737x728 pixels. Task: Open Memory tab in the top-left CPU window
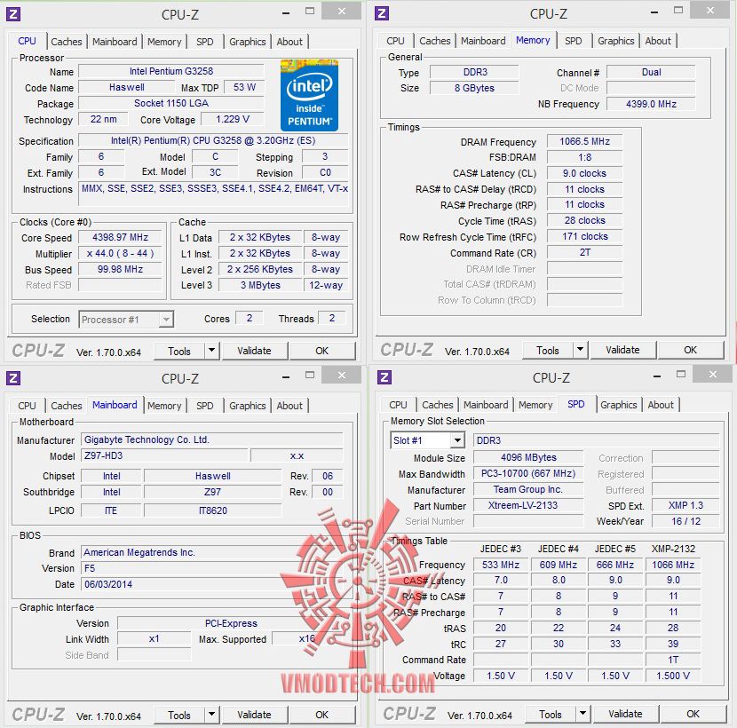pos(164,42)
